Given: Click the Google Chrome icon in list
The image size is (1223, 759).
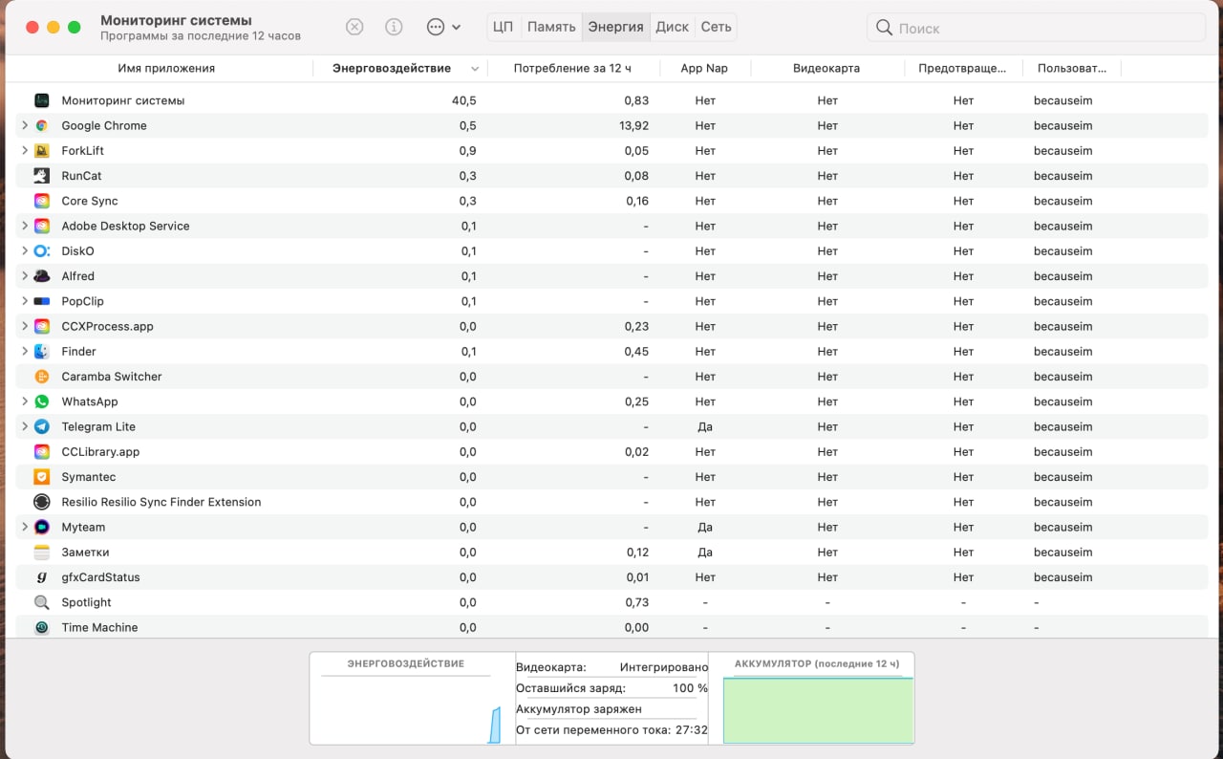Looking at the screenshot, I should pyautogui.click(x=41, y=125).
